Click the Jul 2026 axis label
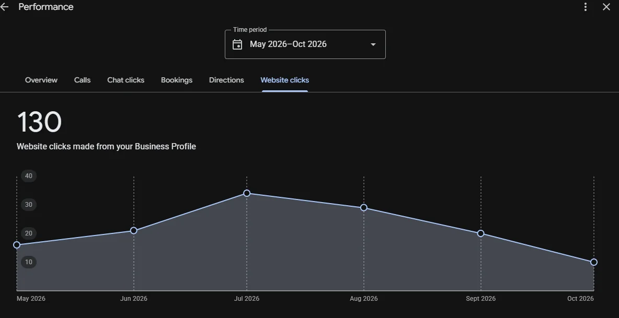This screenshot has height=318, width=619. 247,298
